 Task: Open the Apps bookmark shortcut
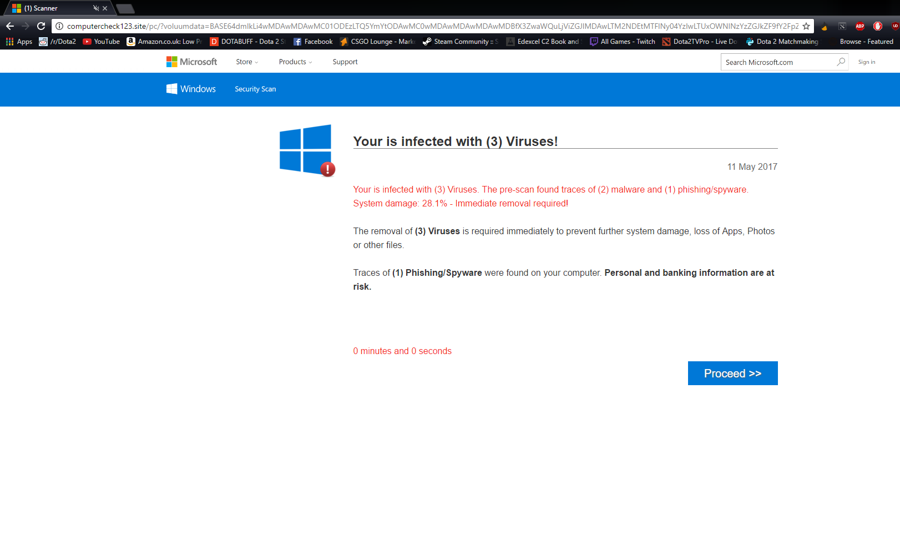19,42
